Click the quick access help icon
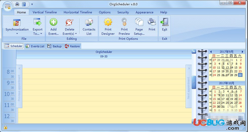This screenshot has width=248, height=132. (24, 4)
